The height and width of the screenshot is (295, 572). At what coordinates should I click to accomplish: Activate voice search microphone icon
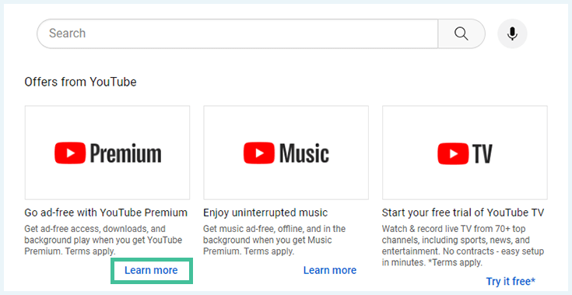(512, 33)
